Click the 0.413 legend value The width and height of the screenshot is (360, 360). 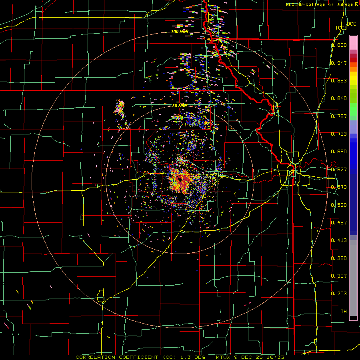pyautogui.click(x=339, y=240)
